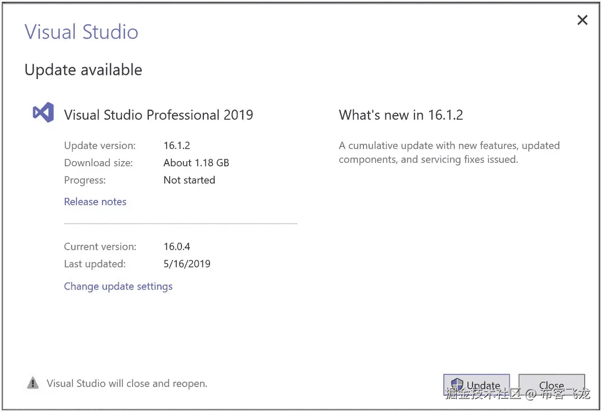Screen dimensions: 602x412
Task: Click the "Last updated:" label
Action: coord(95,264)
